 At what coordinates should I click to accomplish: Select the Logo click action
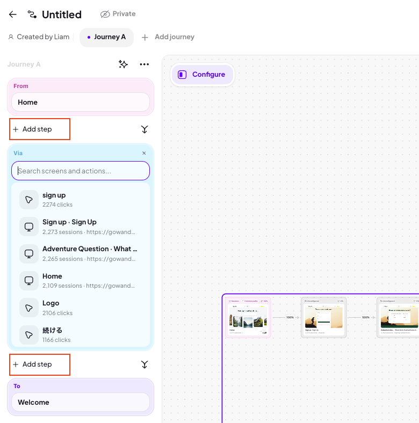pos(81,308)
